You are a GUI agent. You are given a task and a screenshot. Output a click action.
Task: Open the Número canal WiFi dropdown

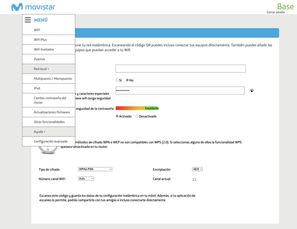pos(86,178)
